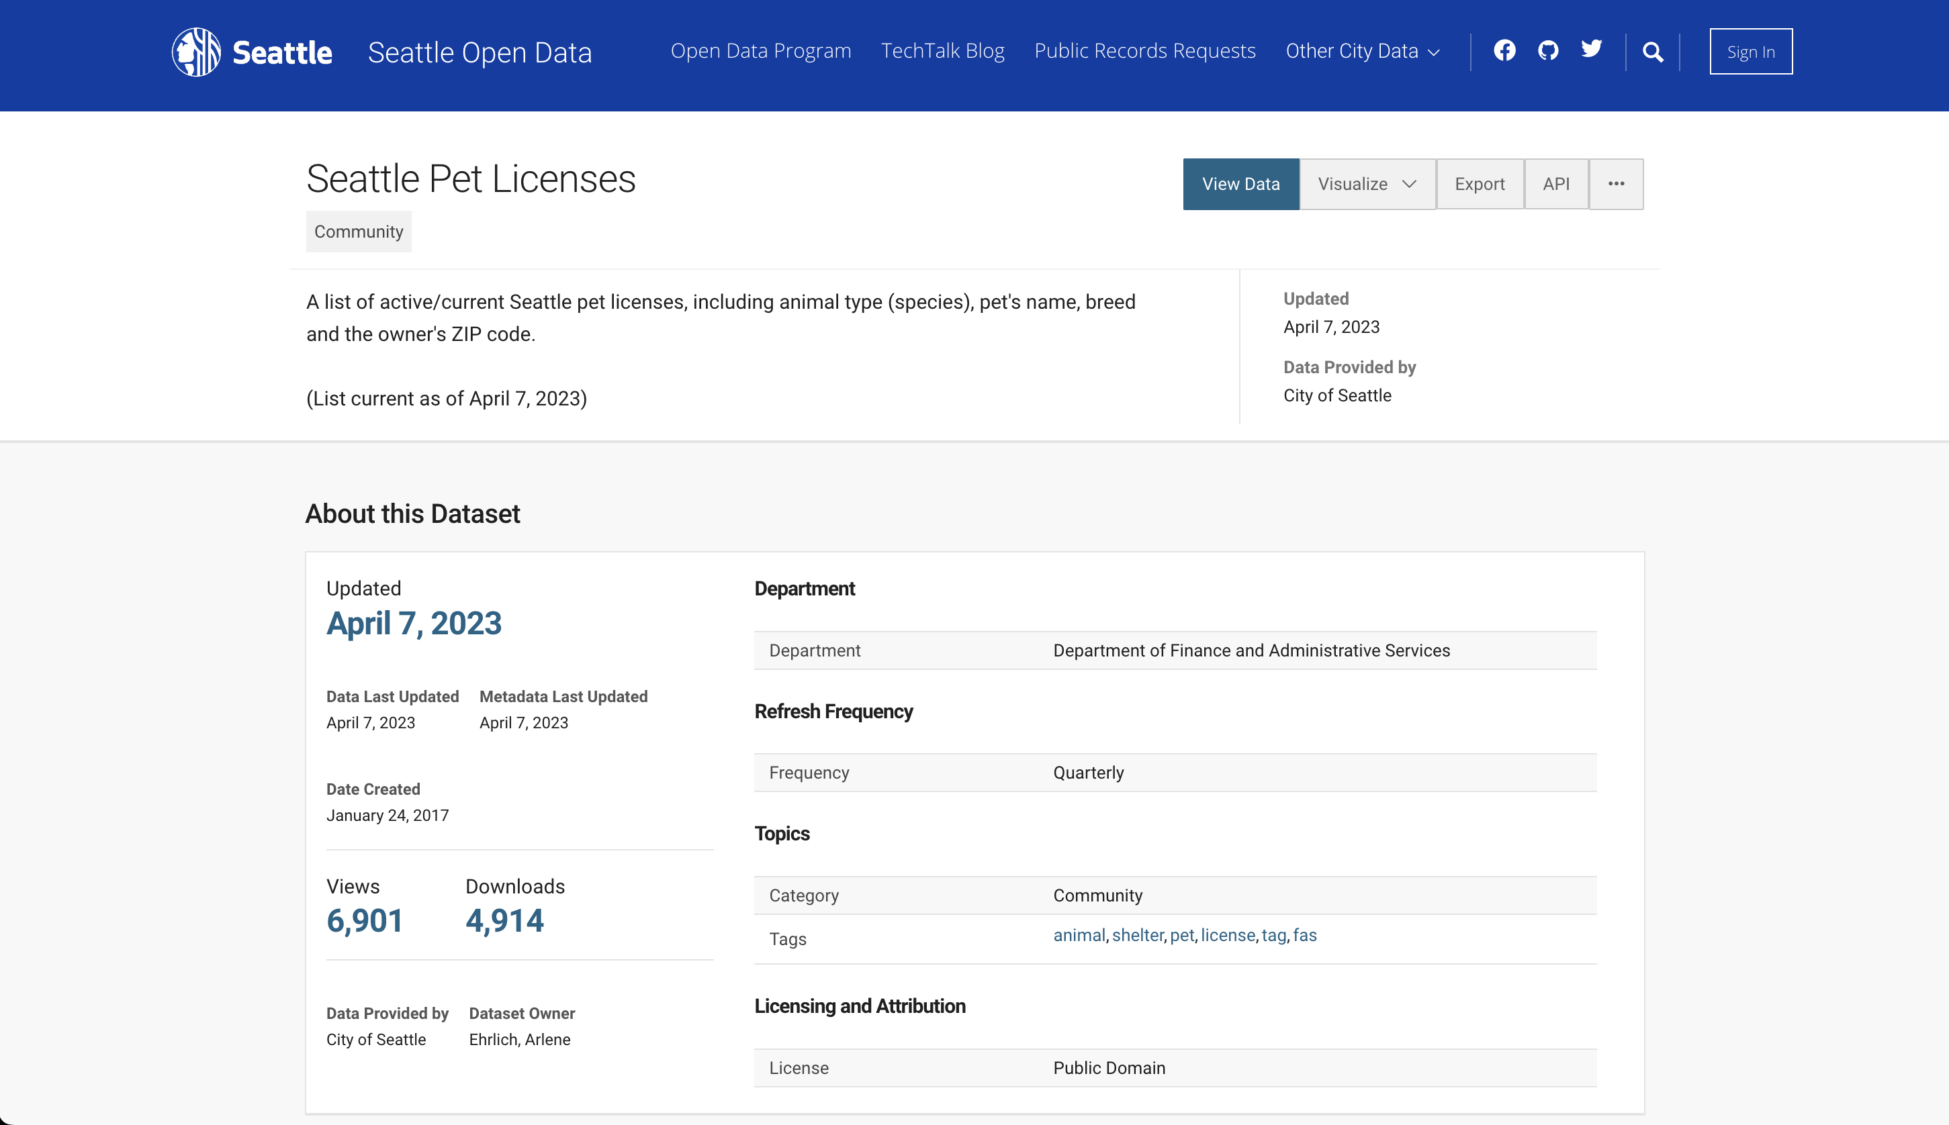This screenshot has height=1125, width=1949.
Task: Visit the GitHub repository icon
Action: 1549,50
